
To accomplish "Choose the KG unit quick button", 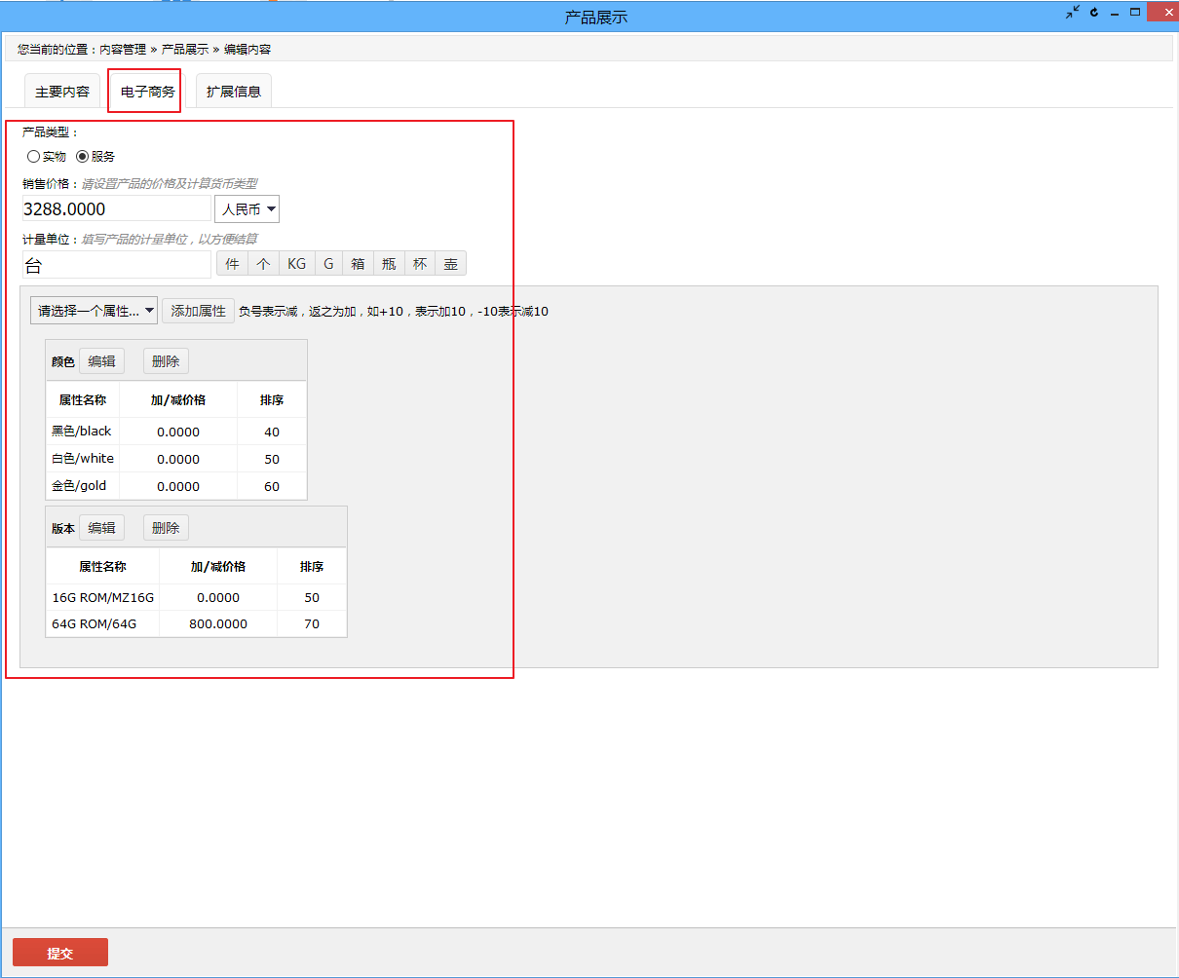I will pyautogui.click(x=296, y=264).
